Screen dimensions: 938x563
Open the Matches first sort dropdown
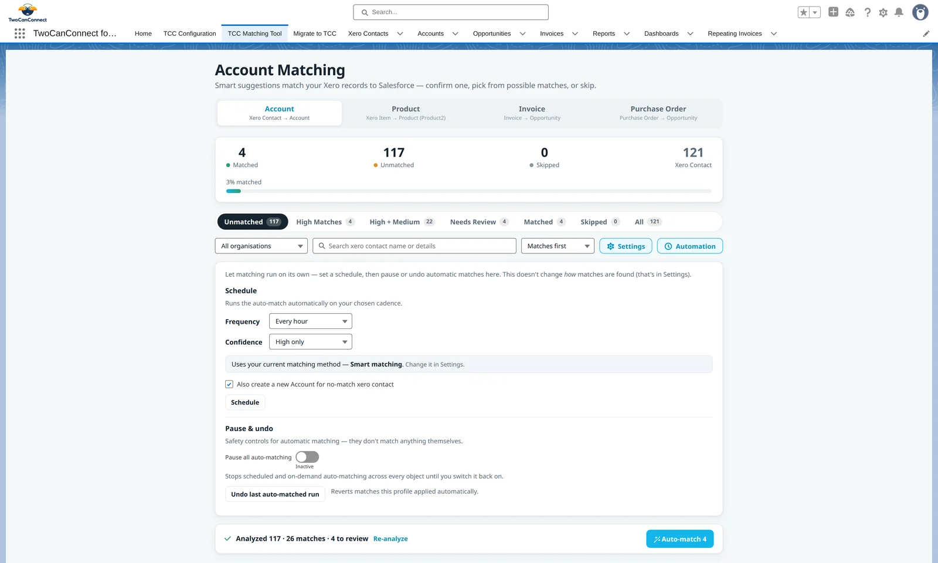pos(558,246)
